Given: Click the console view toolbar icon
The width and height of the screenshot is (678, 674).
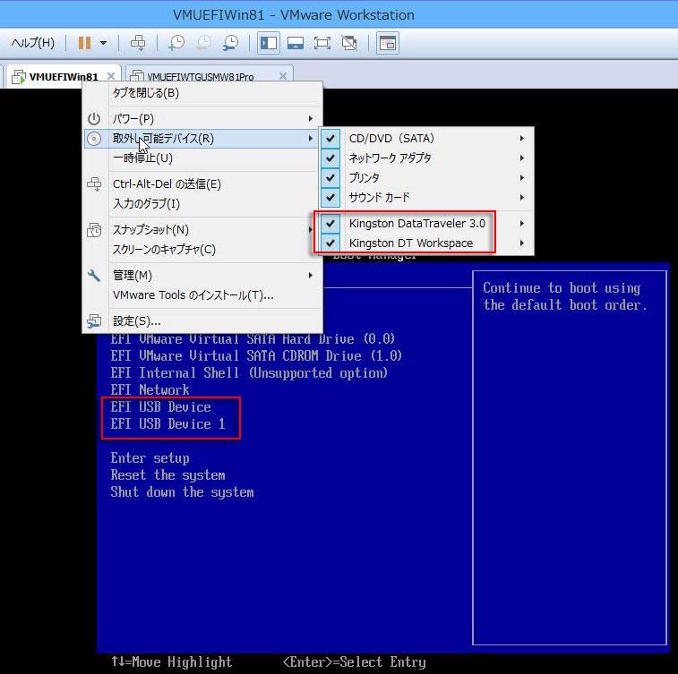Looking at the screenshot, I should (x=388, y=43).
